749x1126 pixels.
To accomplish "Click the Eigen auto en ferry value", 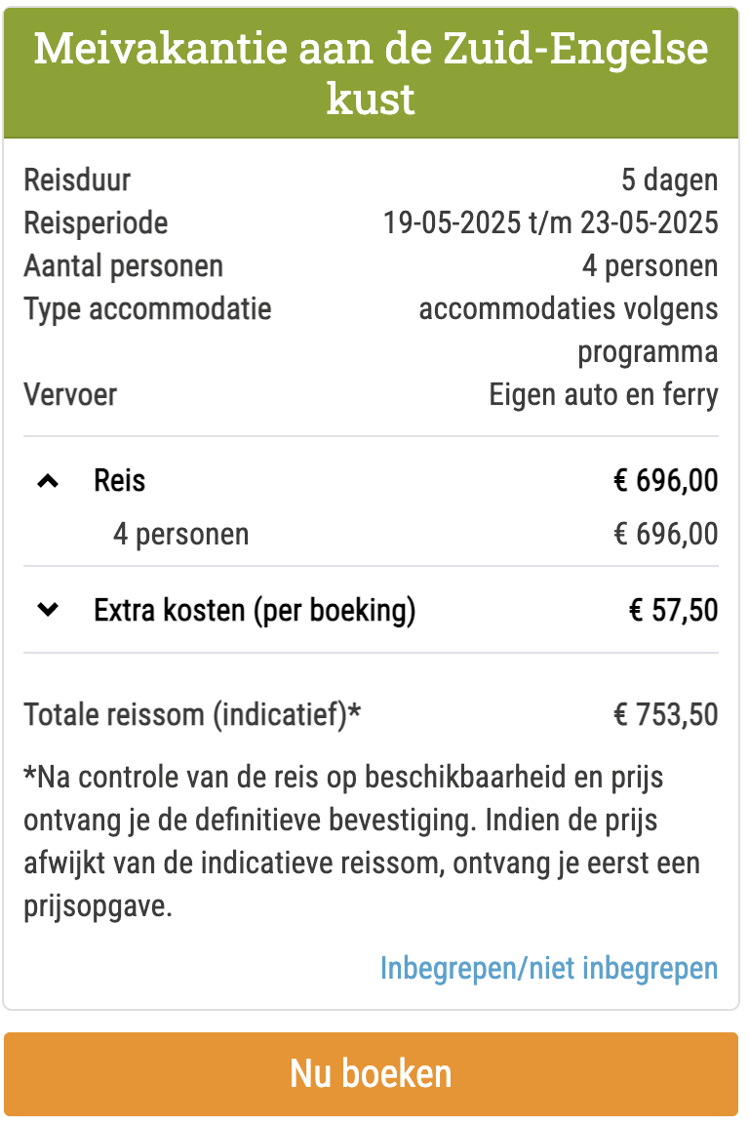I will [603, 395].
